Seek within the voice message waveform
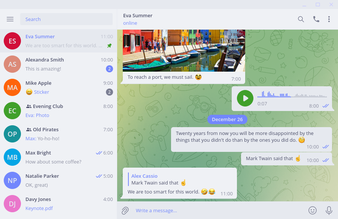Viewport: 338px width, 219px height. pos(292,95)
